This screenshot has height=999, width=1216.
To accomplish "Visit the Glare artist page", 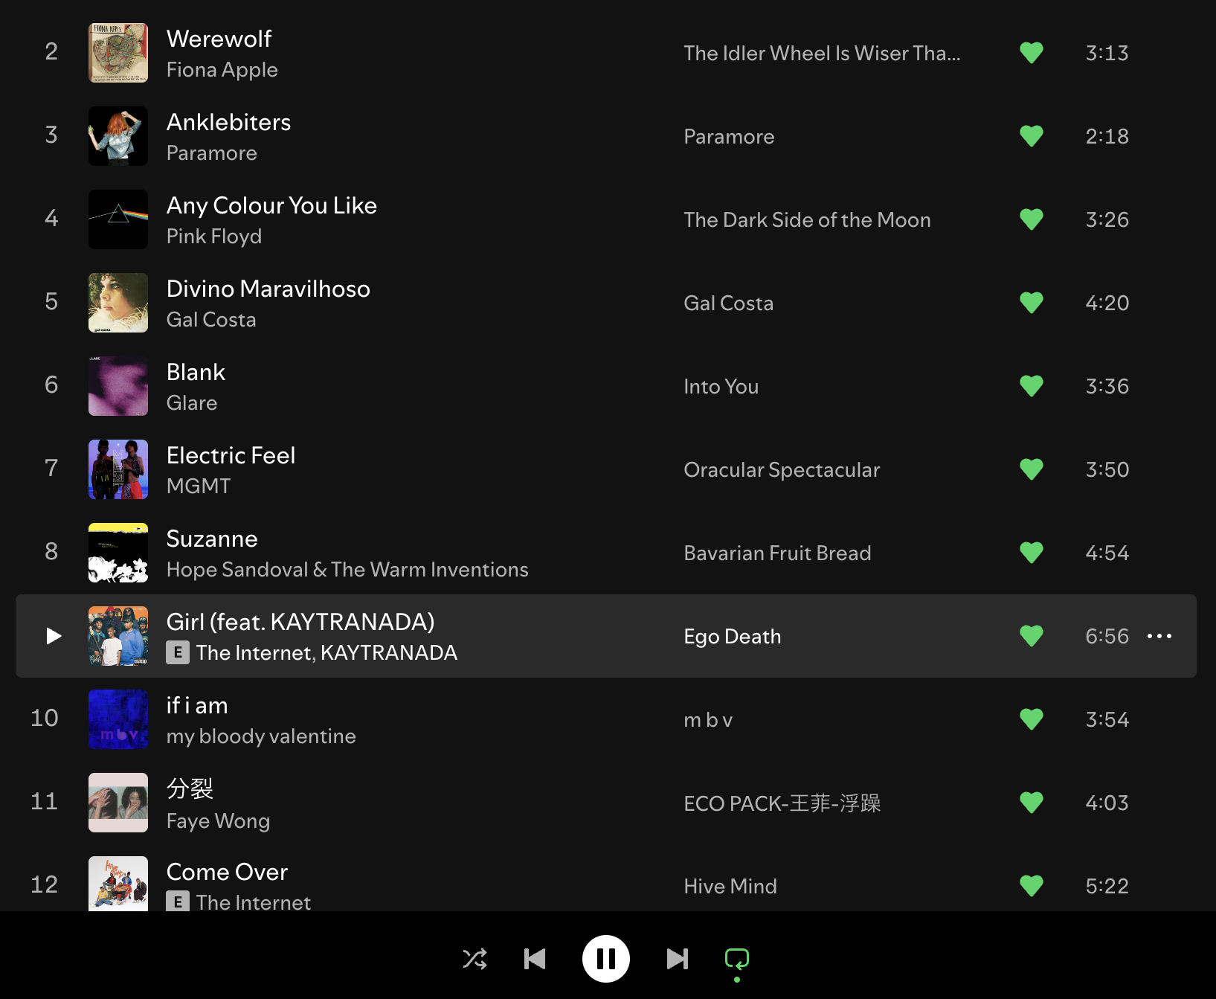I will click(x=192, y=403).
